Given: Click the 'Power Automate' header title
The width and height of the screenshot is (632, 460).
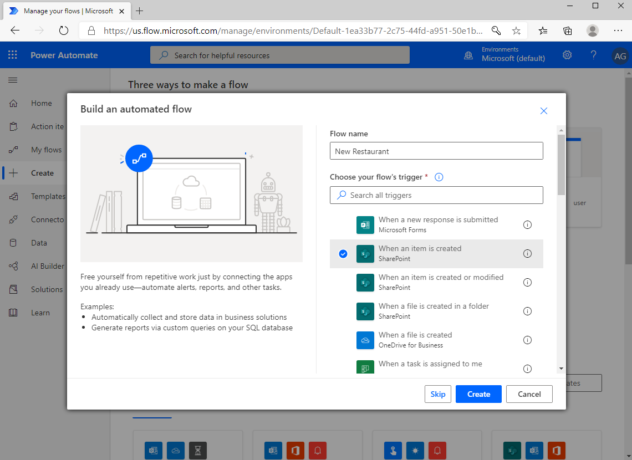Looking at the screenshot, I should pyautogui.click(x=64, y=55).
